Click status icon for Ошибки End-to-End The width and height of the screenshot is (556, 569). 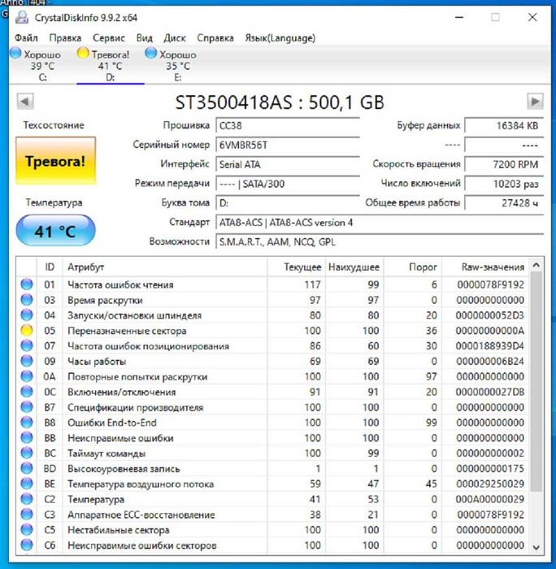27,422
